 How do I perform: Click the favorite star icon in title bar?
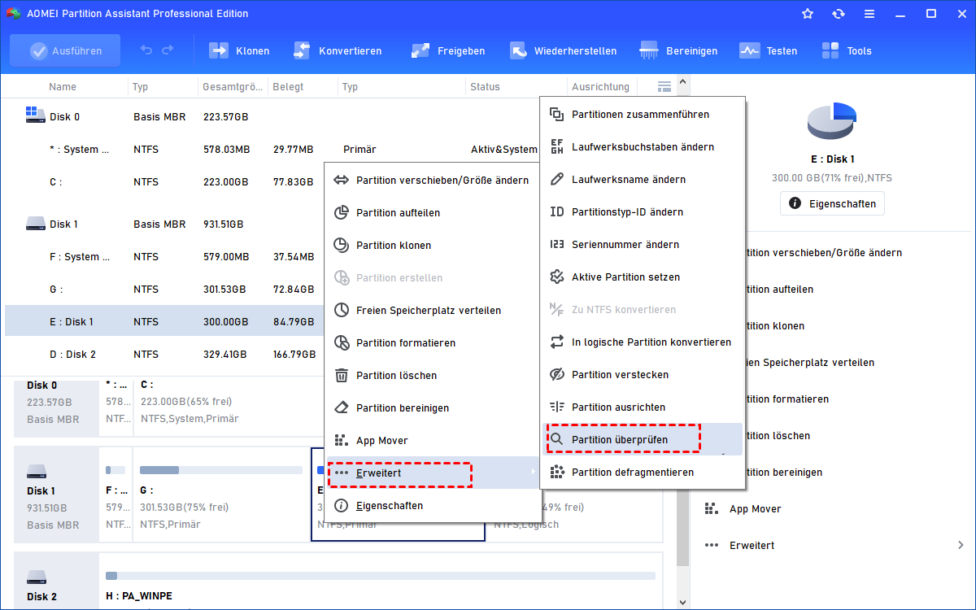pos(808,14)
